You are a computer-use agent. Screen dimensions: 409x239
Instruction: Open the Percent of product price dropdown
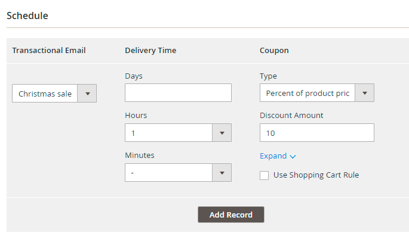tap(317, 93)
